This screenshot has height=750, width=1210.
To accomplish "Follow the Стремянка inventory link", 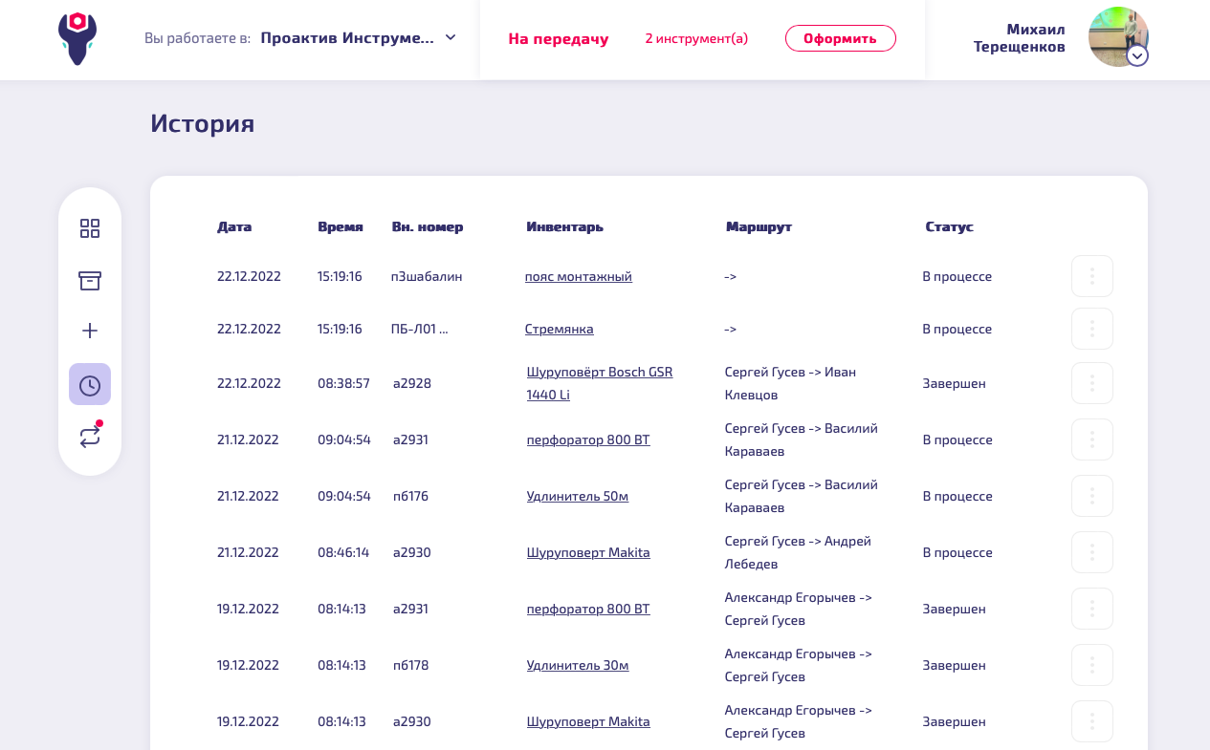I will click(559, 329).
